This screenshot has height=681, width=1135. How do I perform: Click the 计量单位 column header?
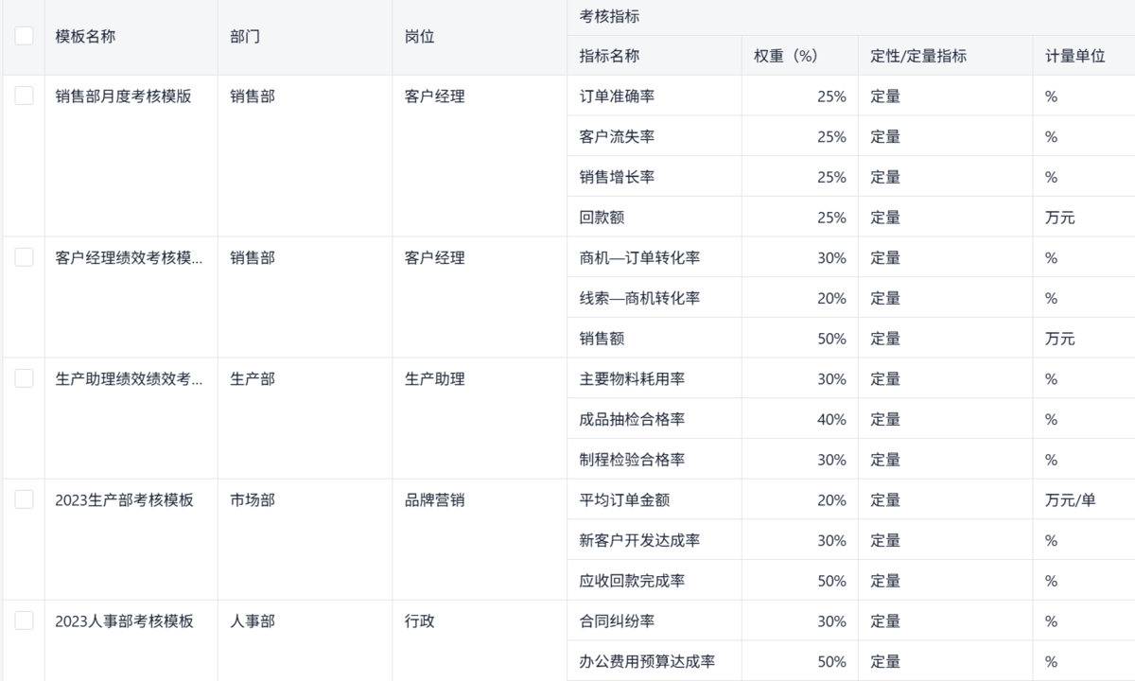pos(1075,56)
